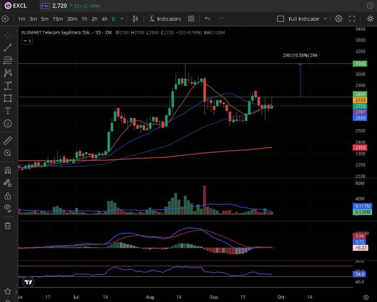Select the trend line drawing tool
The image size is (377, 302).
pos(8,48)
